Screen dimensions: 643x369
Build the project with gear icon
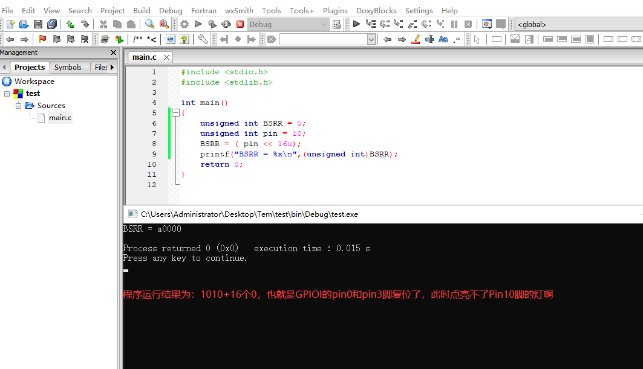(x=184, y=24)
